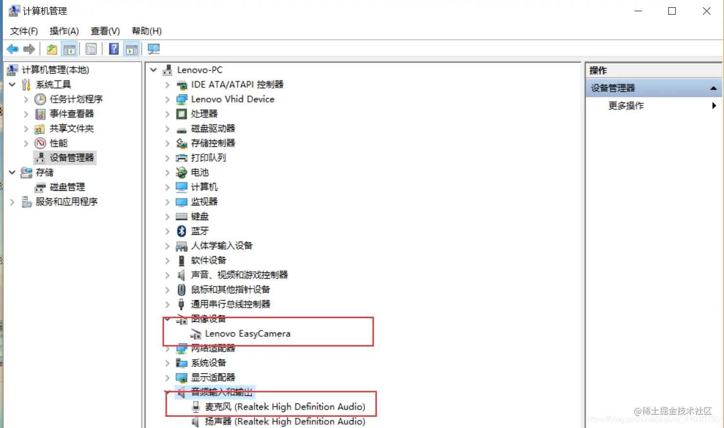Select 设备管理器 in the left tree

coord(71,158)
